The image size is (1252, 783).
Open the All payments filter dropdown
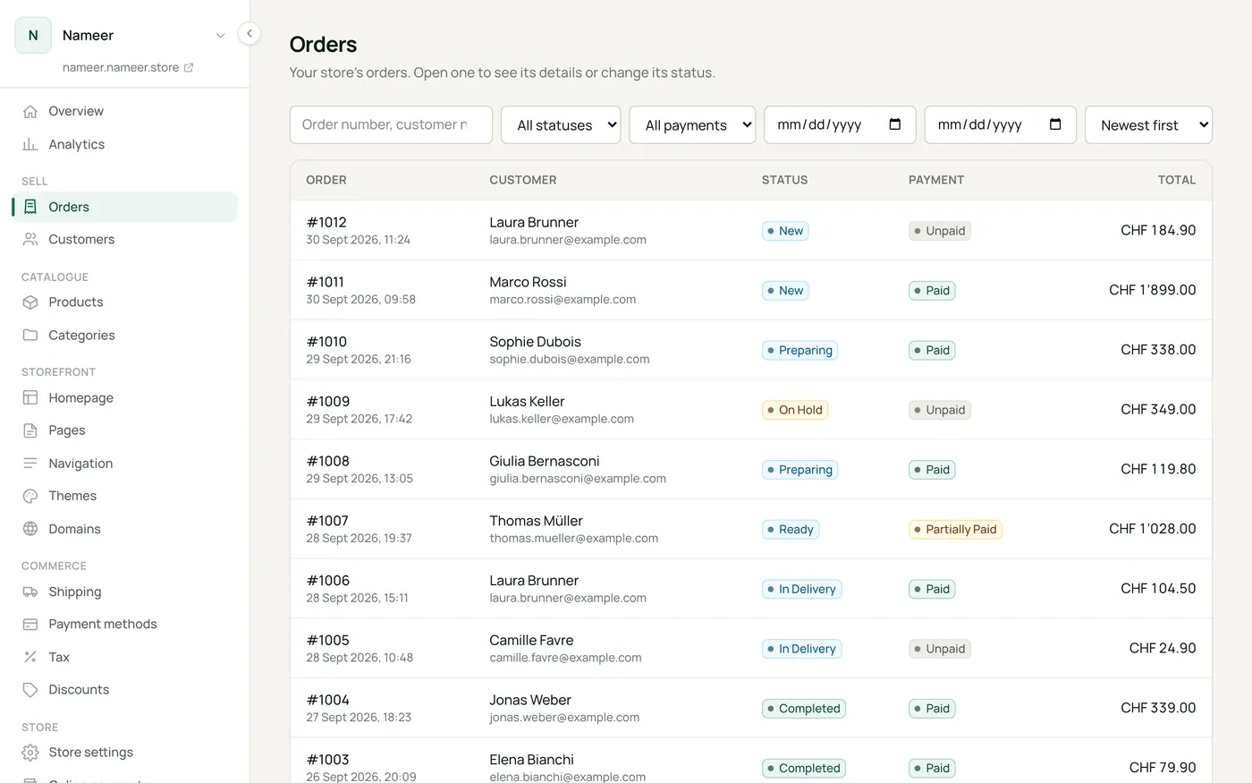point(692,124)
